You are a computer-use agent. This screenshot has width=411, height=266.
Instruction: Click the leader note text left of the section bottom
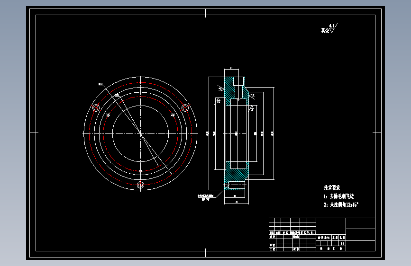click(x=206, y=197)
